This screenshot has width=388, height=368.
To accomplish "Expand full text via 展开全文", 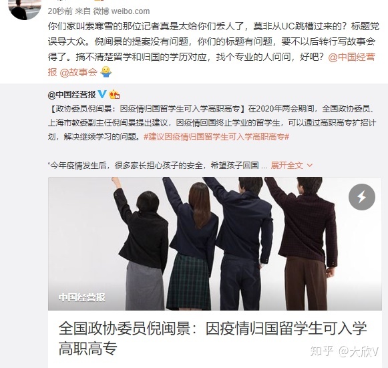I will [286, 166].
